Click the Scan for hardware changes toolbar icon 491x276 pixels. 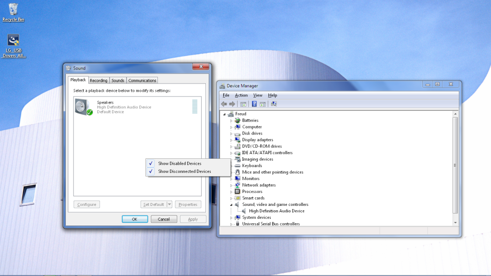(x=274, y=104)
